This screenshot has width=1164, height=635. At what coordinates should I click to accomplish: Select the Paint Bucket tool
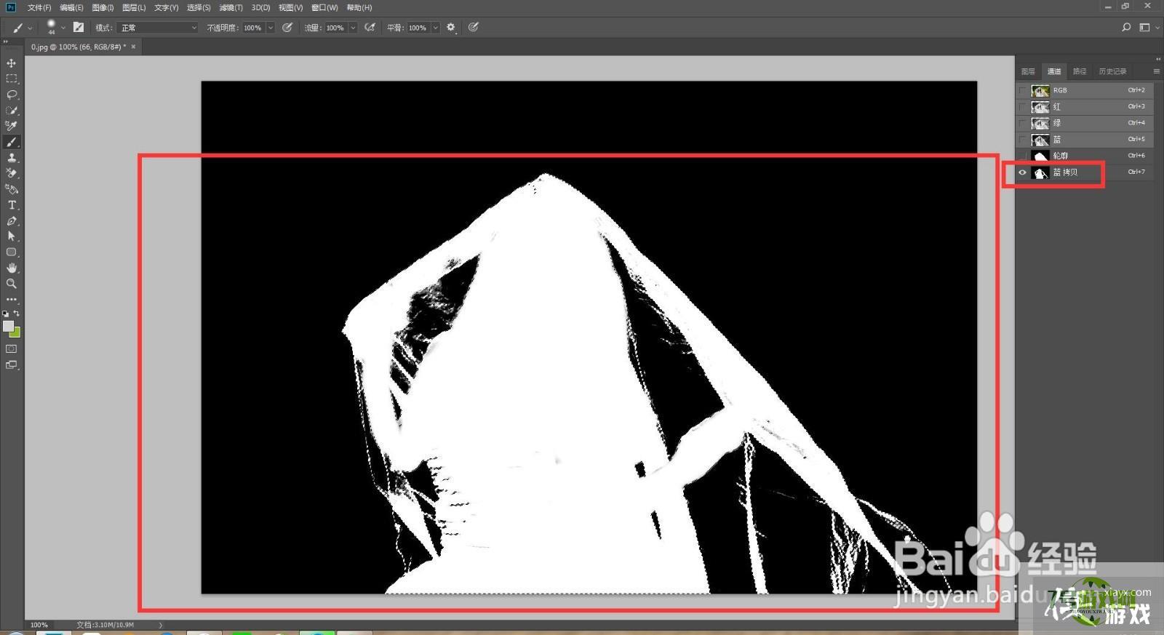click(x=11, y=189)
